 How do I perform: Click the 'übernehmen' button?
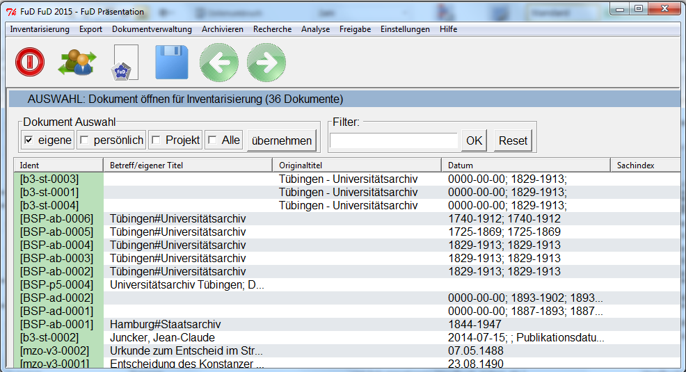(x=282, y=140)
